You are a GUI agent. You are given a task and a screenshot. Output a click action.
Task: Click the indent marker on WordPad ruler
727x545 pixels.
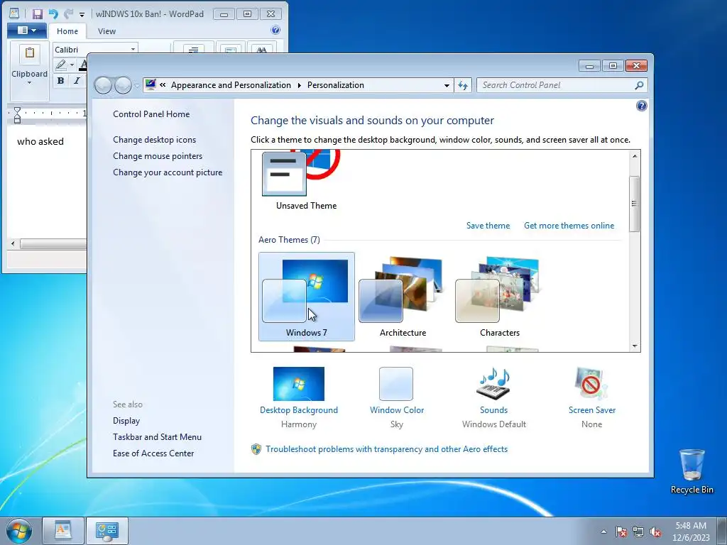(17, 115)
